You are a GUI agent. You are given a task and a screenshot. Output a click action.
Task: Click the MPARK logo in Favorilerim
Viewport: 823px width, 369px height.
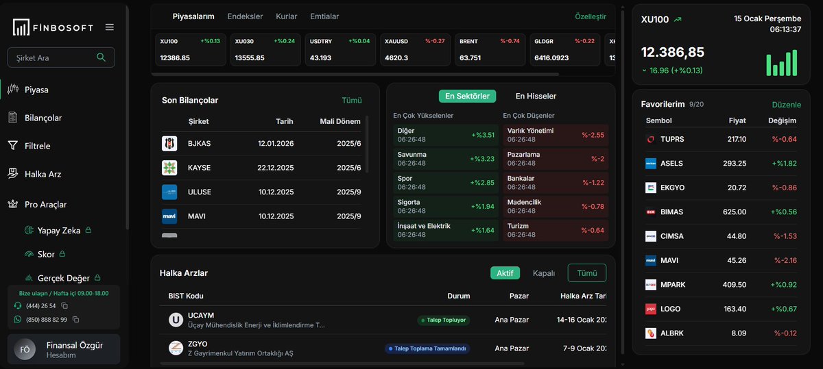[651, 285]
